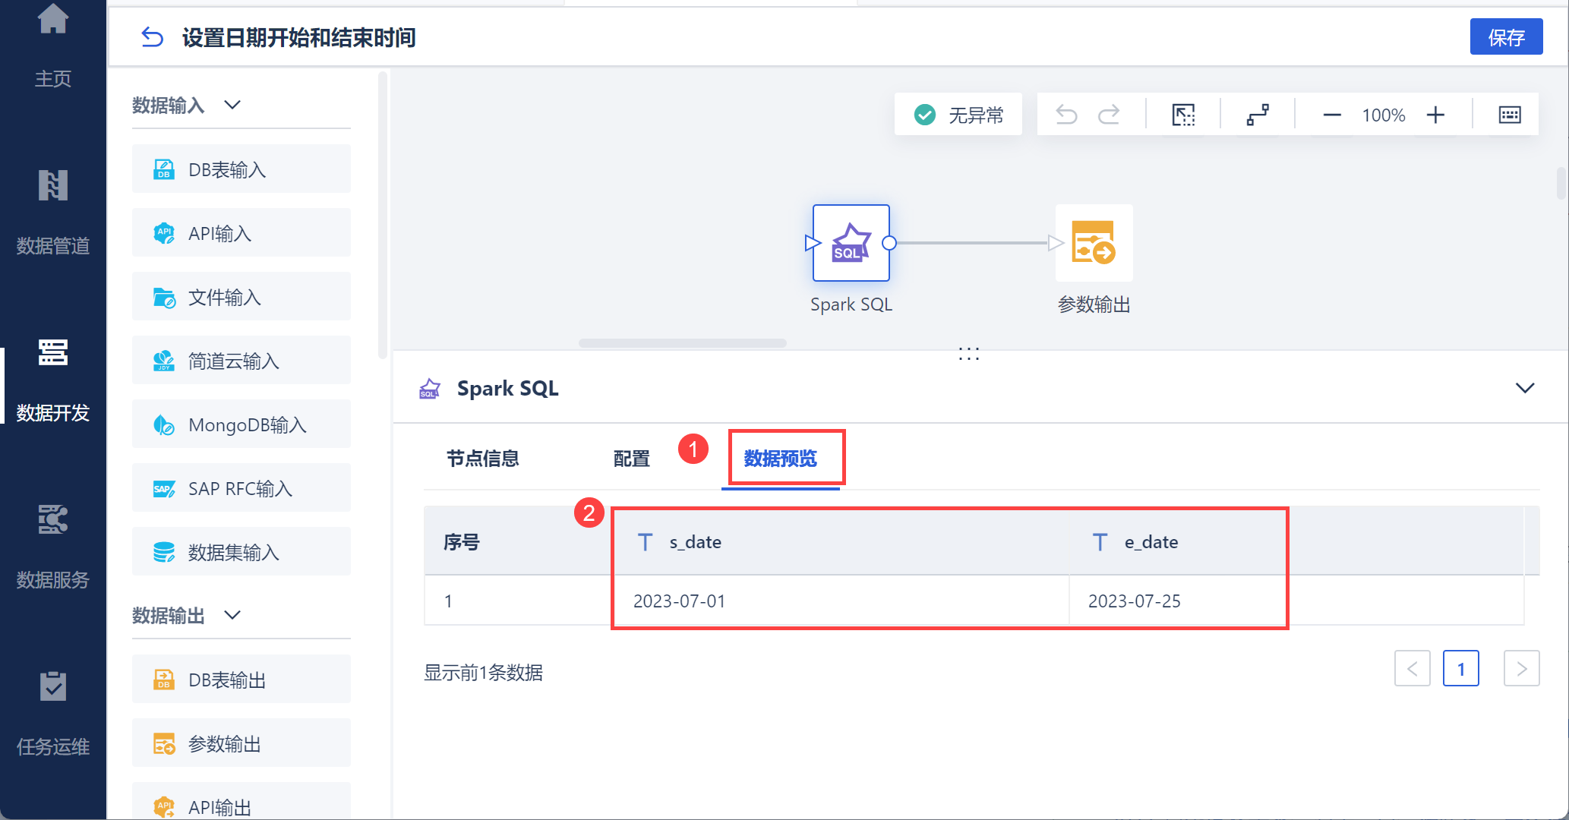The height and width of the screenshot is (820, 1569).
Task: Click the back arrow beside the title
Action: coord(152,37)
